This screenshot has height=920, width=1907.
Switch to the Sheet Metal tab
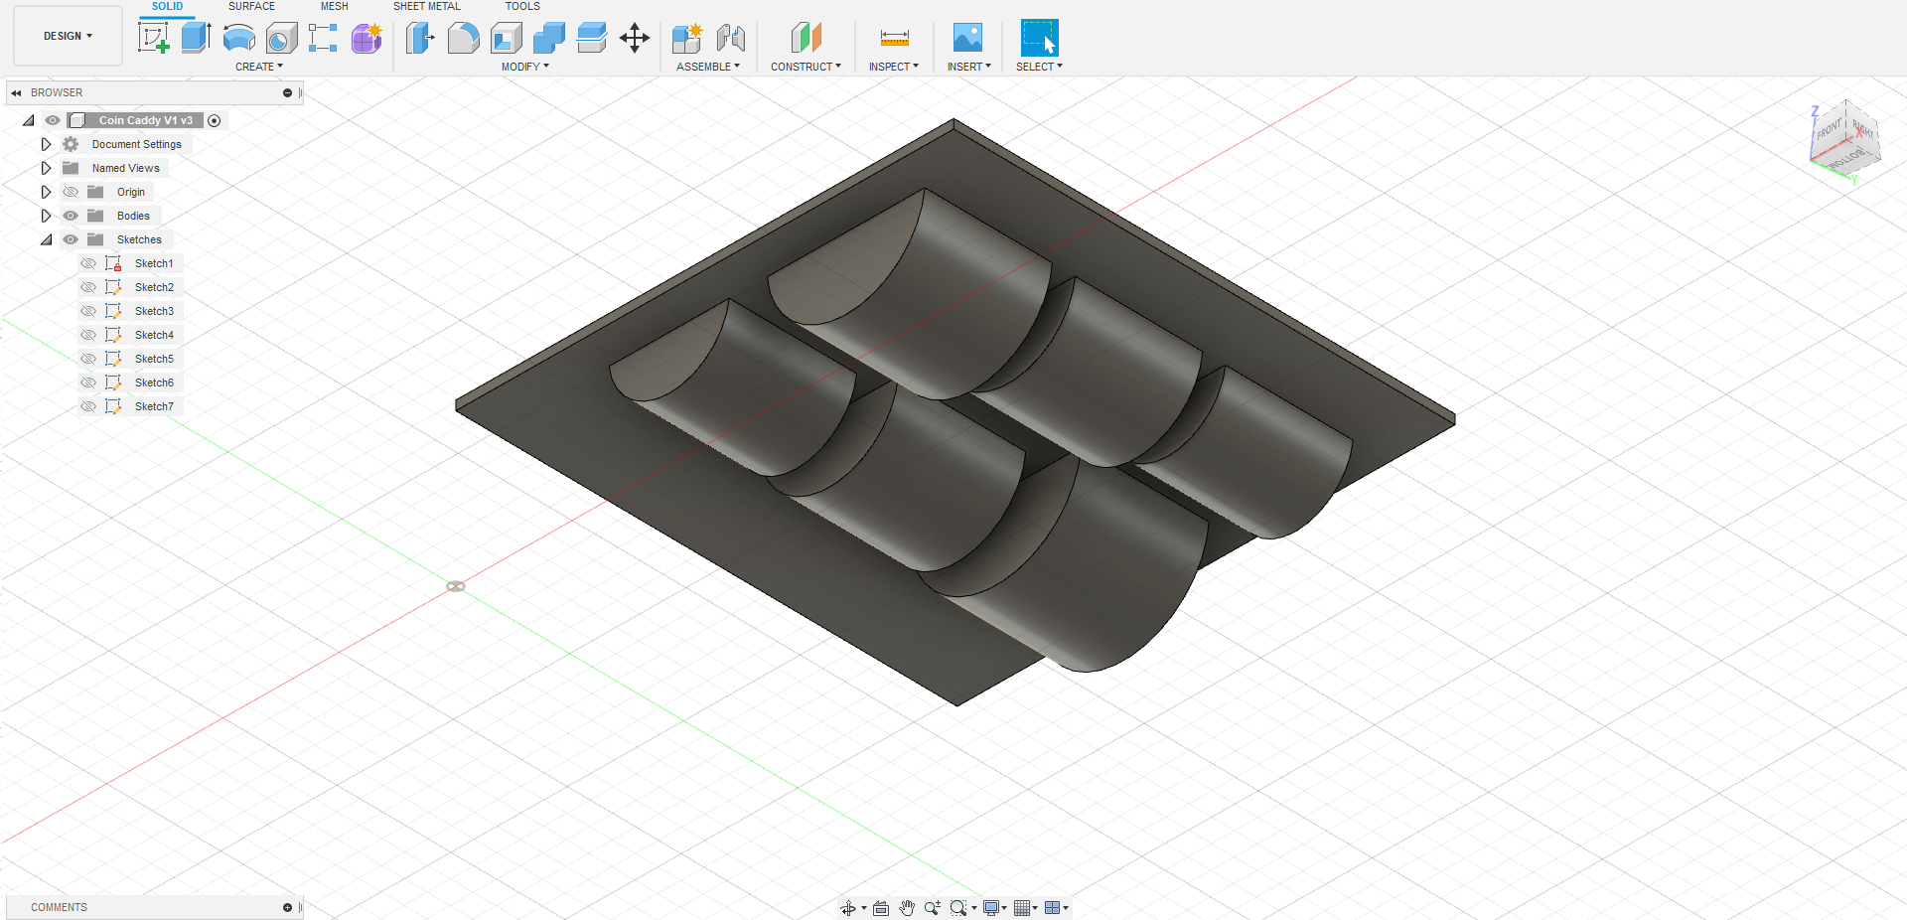427,6
